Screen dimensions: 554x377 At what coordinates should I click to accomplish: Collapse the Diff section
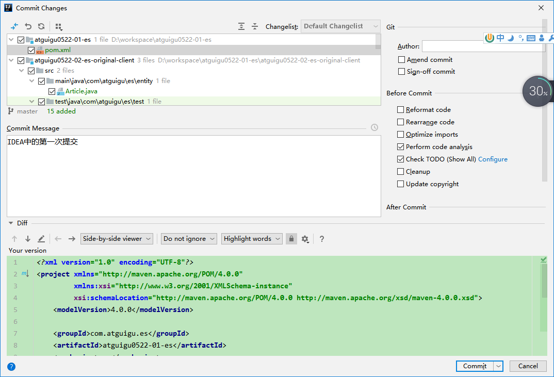pos(11,223)
